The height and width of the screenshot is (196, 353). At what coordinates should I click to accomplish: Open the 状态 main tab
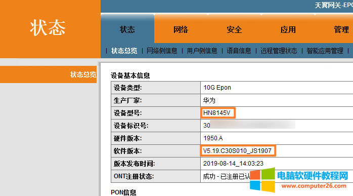(x=127, y=29)
